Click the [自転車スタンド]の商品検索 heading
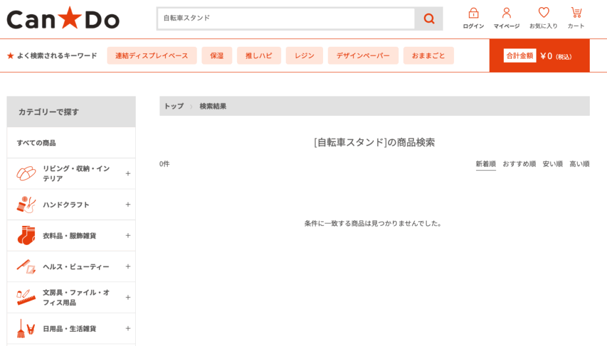The width and height of the screenshot is (607, 346). point(375,143)
